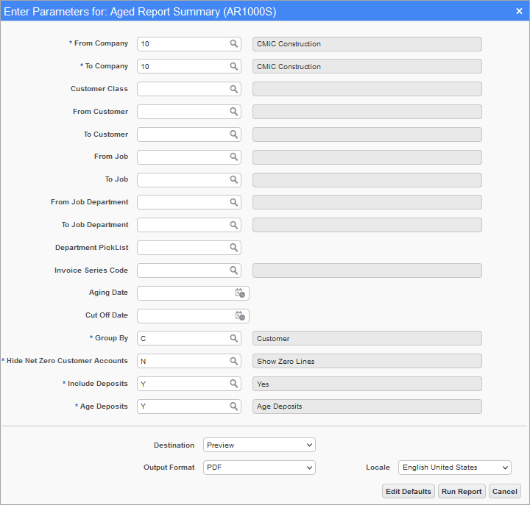Click the Edit Defaults button
Screen dimensions: 530x505
(409, 491)
